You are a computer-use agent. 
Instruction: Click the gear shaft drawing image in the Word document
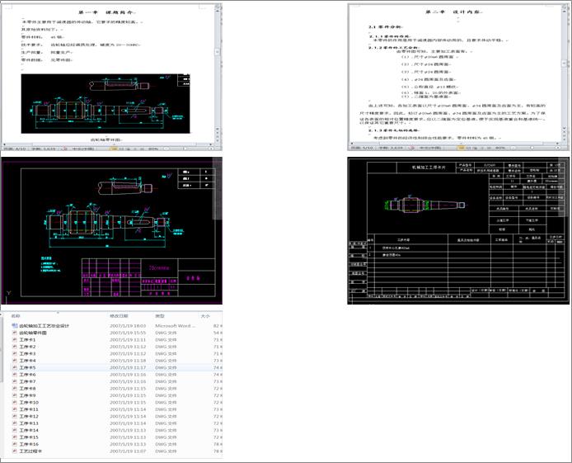105,104
